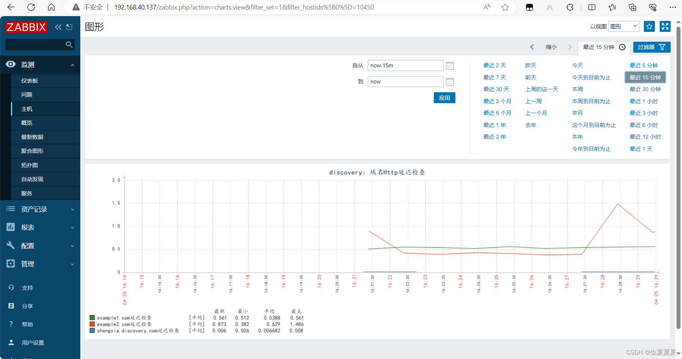682x359 pixels.
Task: Select 最近 30 分钟 time range
Action: tap(645, 89)
